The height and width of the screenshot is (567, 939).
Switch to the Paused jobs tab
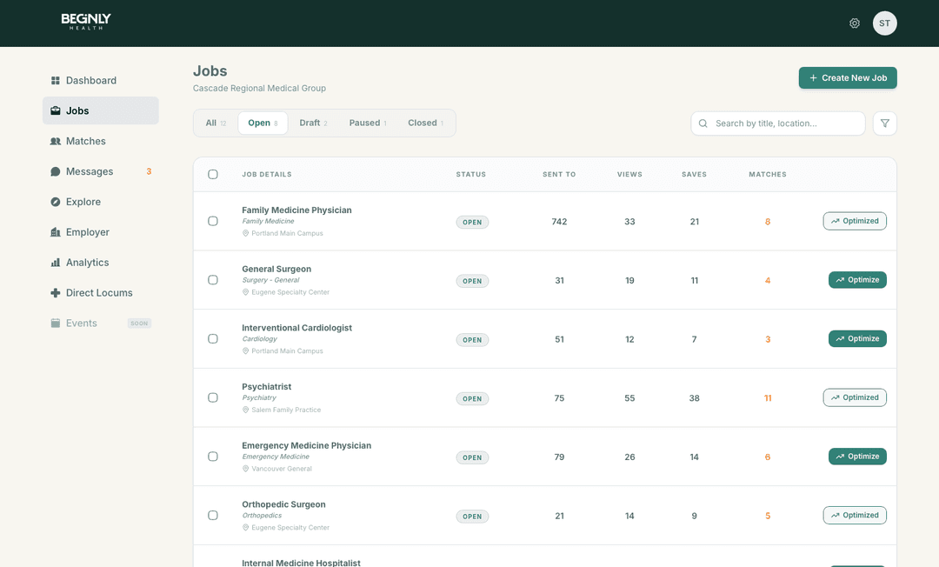pos(368,123)
